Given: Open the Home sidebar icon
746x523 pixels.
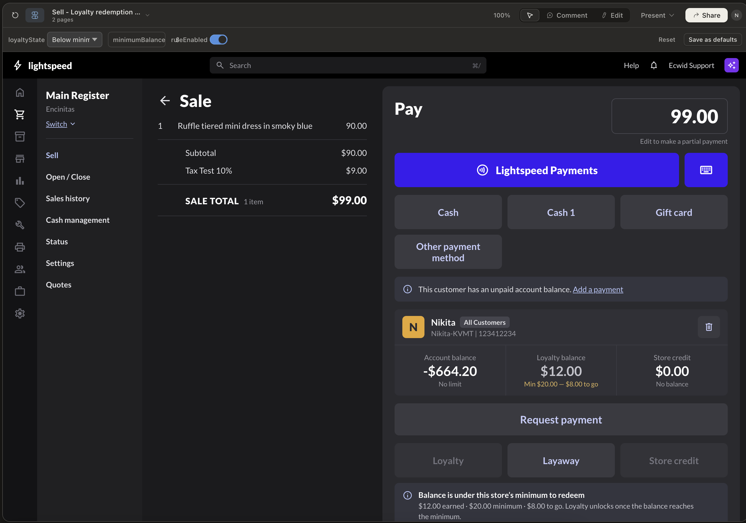Looking at the screenshot, I should pos(20,93).
